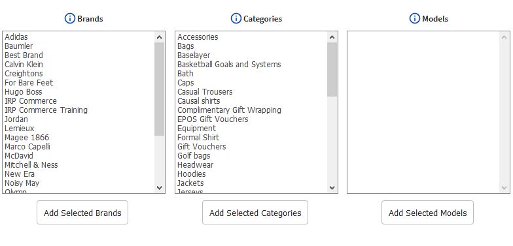
Task: Select Mitchell & Ness brand option
Action: tap(31, 165)
